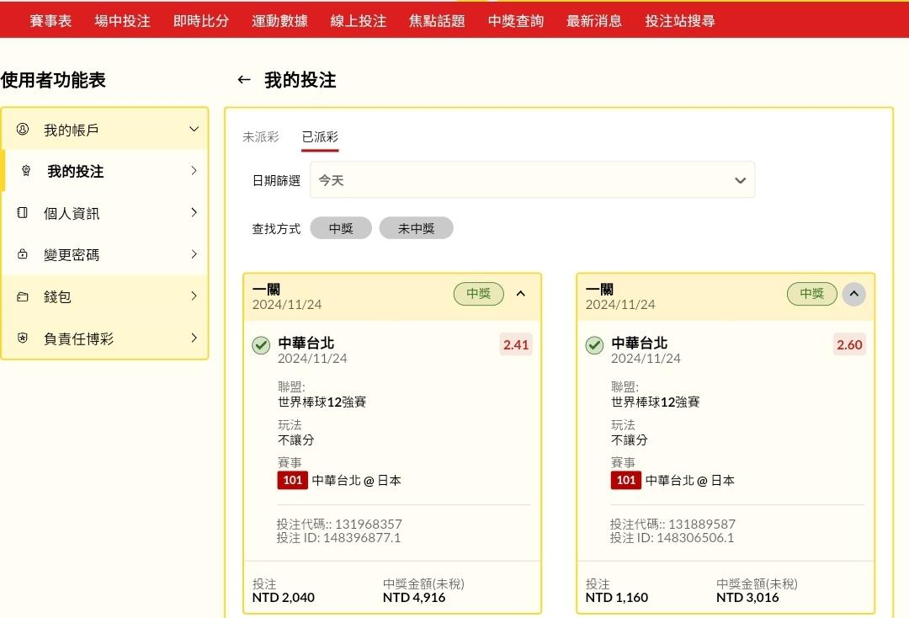Open 中獎查詢 in the top navigation
This screenshot has width=909, height=618.
tap(516, 21)
